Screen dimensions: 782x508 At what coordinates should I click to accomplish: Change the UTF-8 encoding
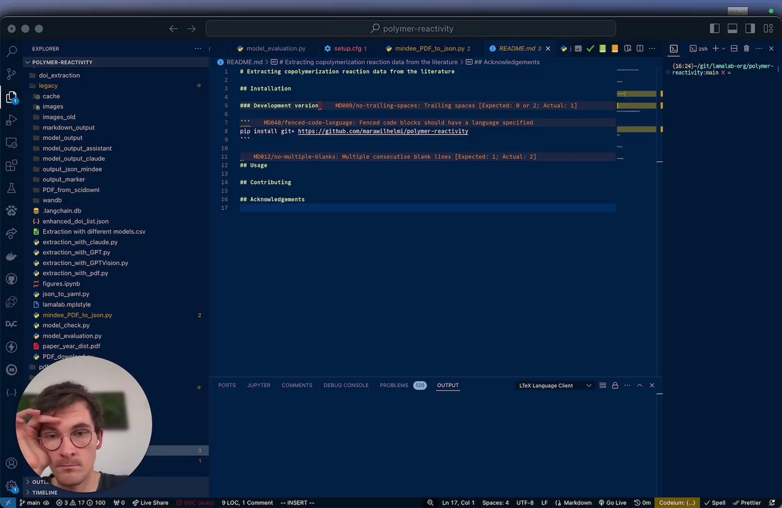(x=525, y=502)
